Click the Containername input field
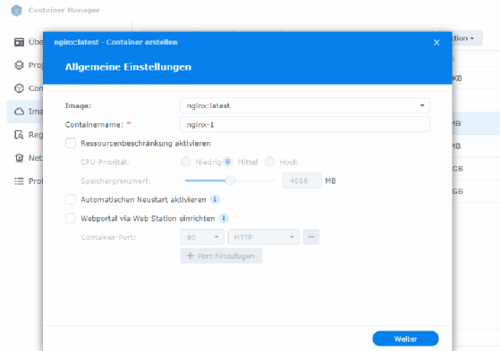 pyautogui.click(x=305, y=124)
